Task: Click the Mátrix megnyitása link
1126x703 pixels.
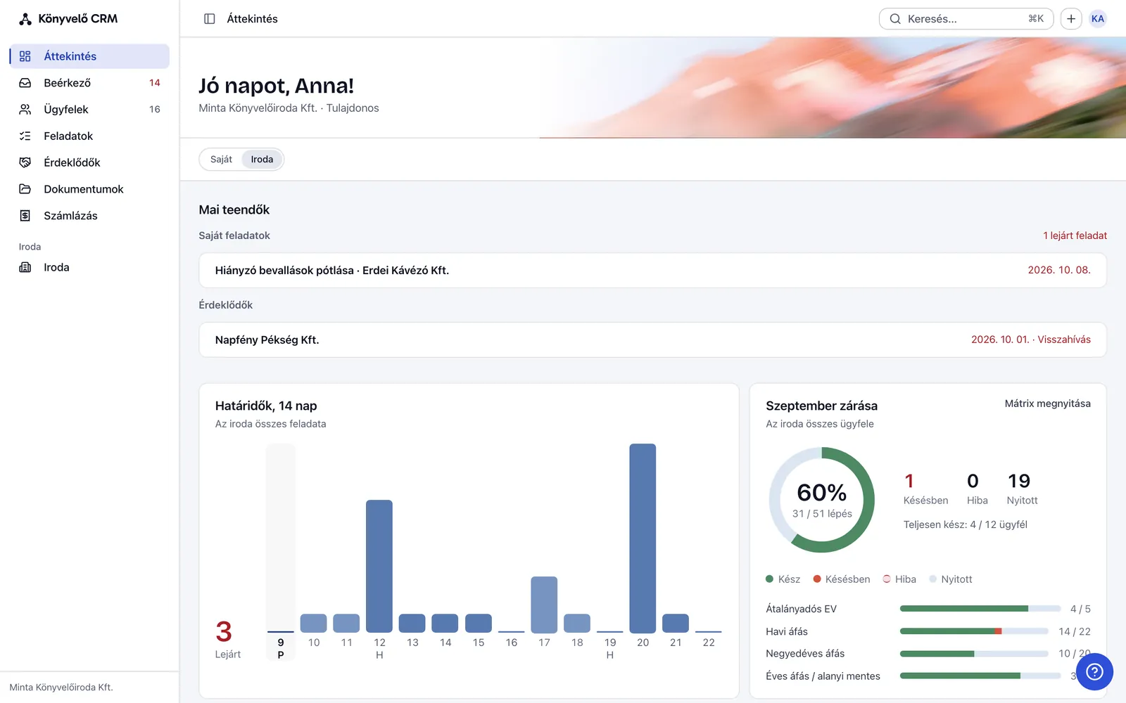Action: click(1047, 404)
